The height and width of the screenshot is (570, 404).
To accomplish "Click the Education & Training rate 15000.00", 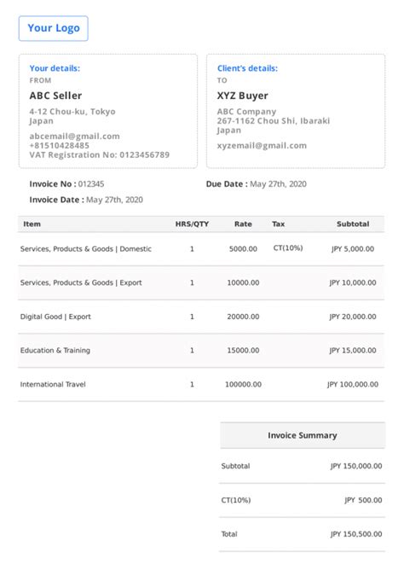I will point(243,351).
